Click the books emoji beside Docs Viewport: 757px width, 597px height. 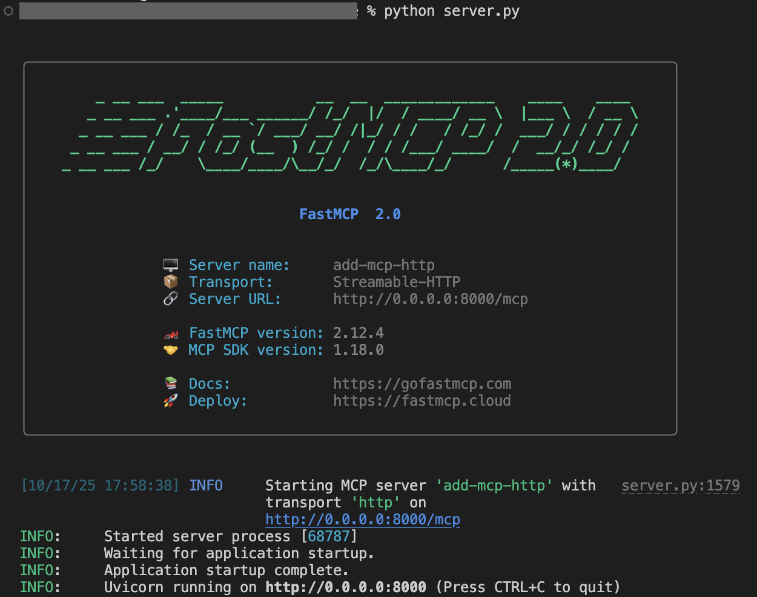click(x=171, y=384)
